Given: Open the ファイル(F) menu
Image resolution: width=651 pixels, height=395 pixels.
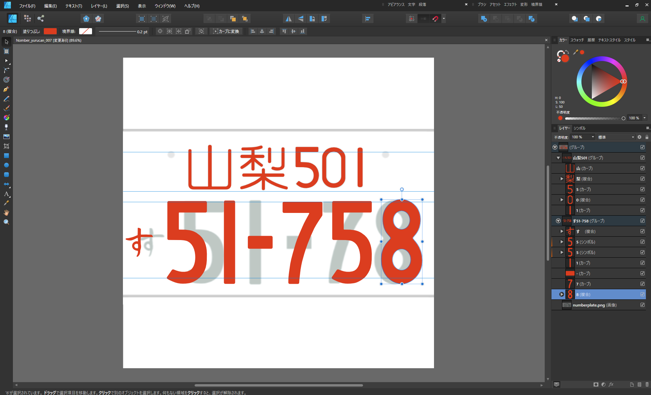Looking at the screenshot, I should tap(27, 6).
